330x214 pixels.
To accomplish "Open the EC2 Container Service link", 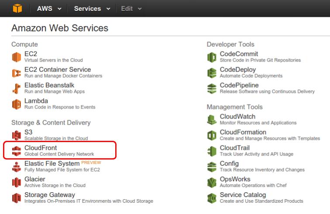I will tap(58, 70).
